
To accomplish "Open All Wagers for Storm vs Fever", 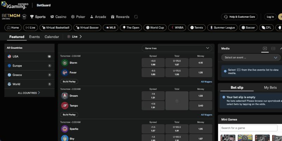I will (207, 82).
